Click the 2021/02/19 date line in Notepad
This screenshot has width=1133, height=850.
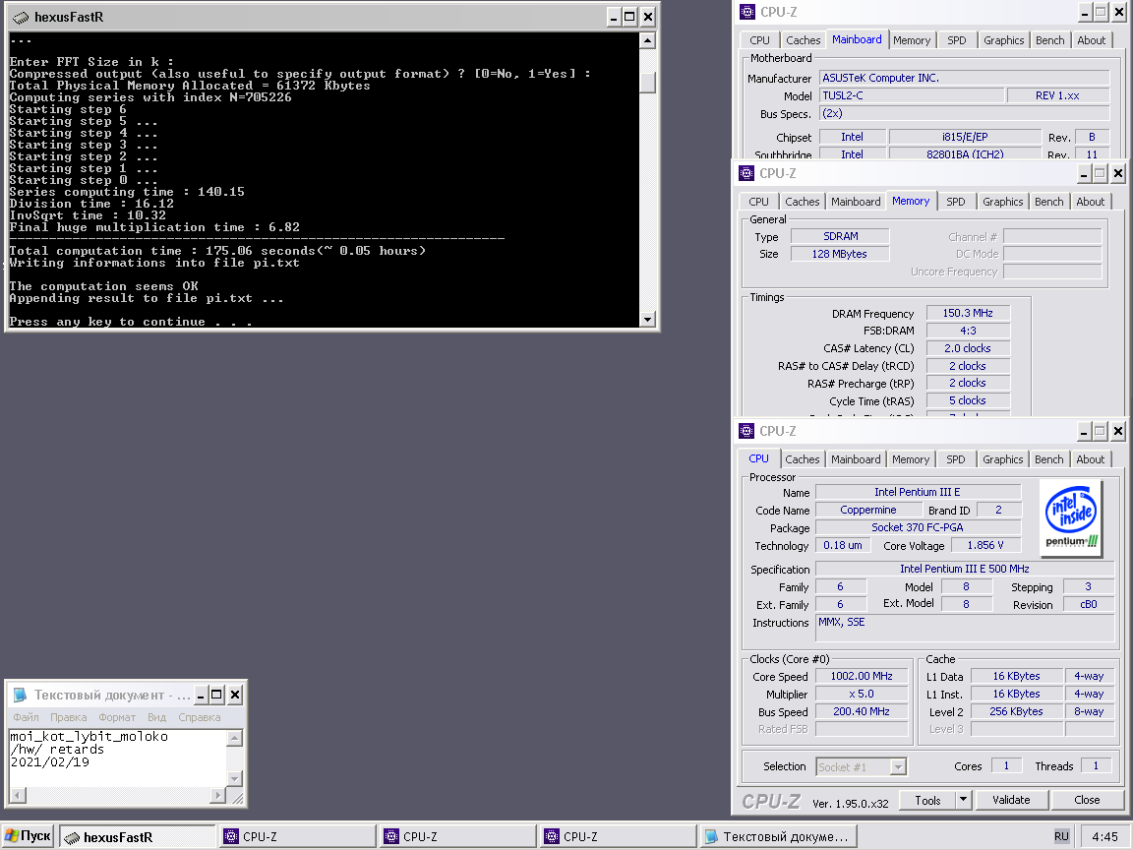tap(50, 761)
